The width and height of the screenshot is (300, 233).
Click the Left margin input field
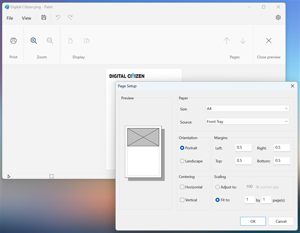243,148
